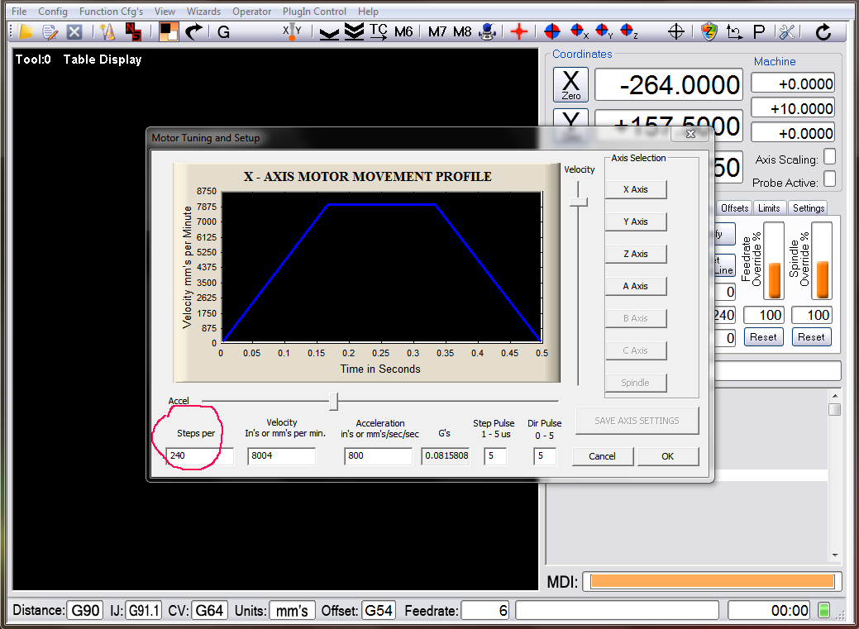Select Z Axis in Axis Selection
The image size is (859, 629).
[x=636, y=255]
